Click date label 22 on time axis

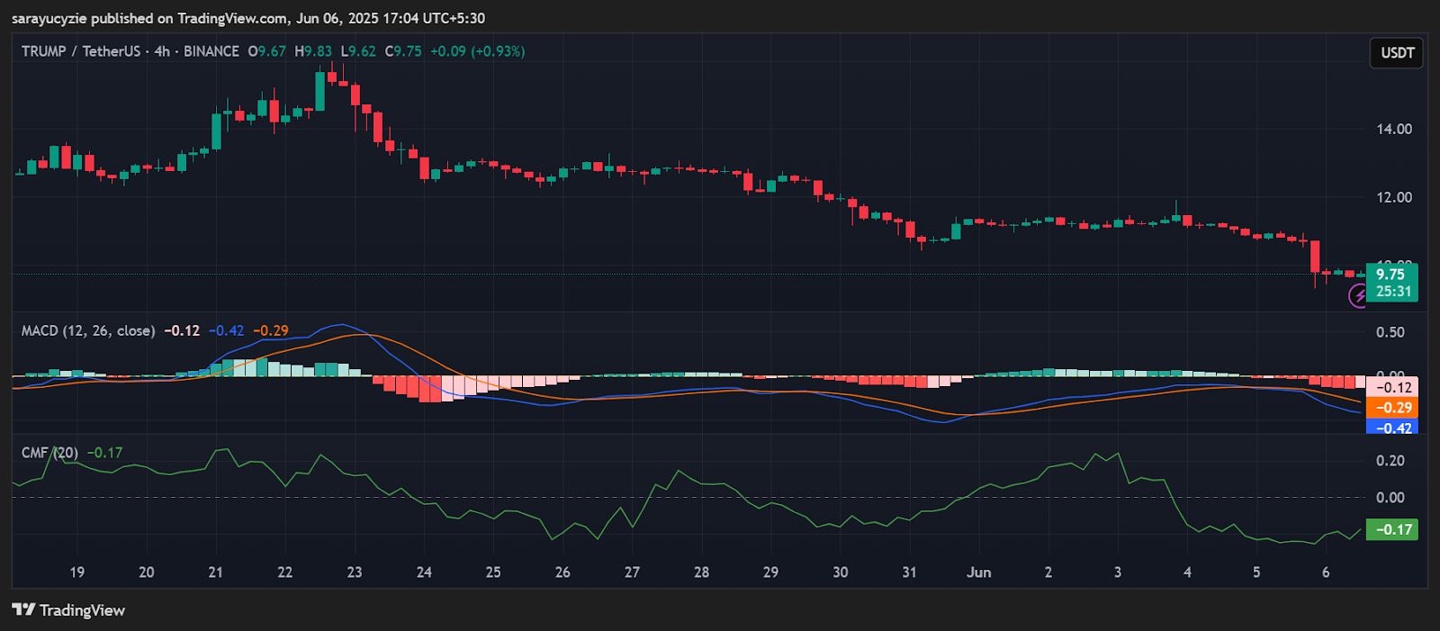(x=285, y=572)
